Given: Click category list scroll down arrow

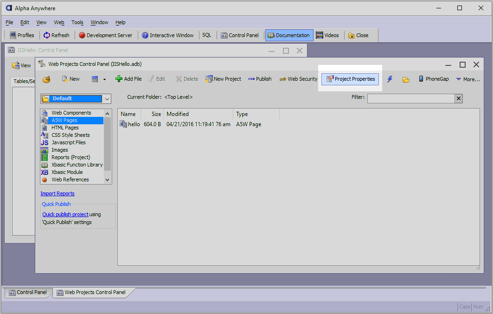Looking at the screenshot, I should pyautogui.click(x=108, y=180).
